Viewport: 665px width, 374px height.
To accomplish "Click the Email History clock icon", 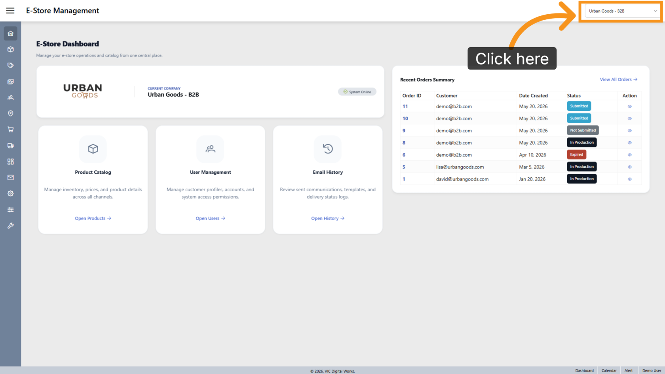I will (x=328, y=149).
